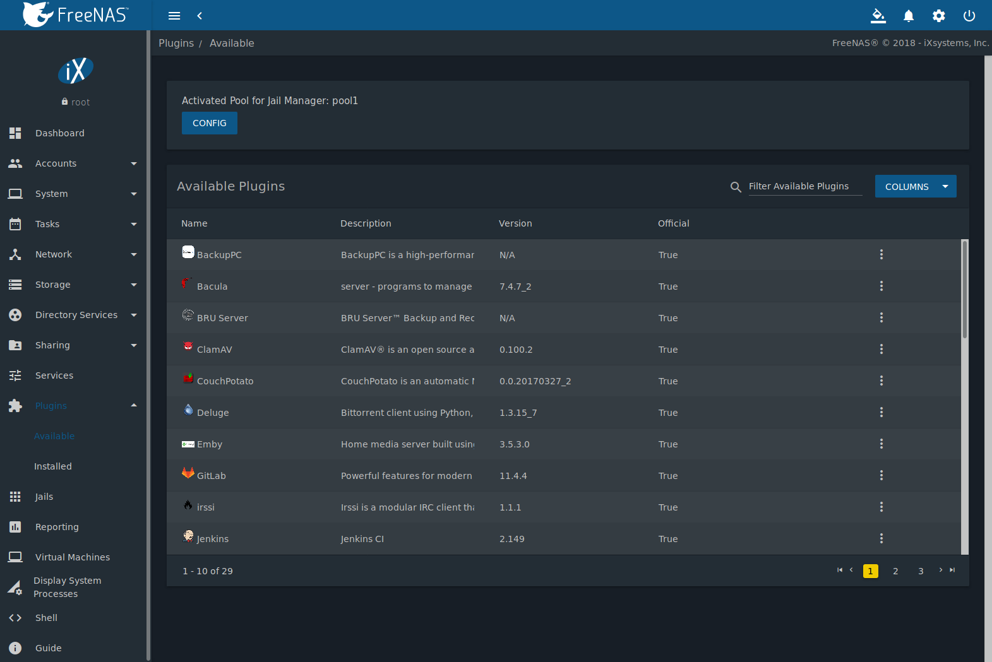Go to page 2 of plugins
Image resolution: width=992 pixels, height=662 pixels.
point(895,571)
